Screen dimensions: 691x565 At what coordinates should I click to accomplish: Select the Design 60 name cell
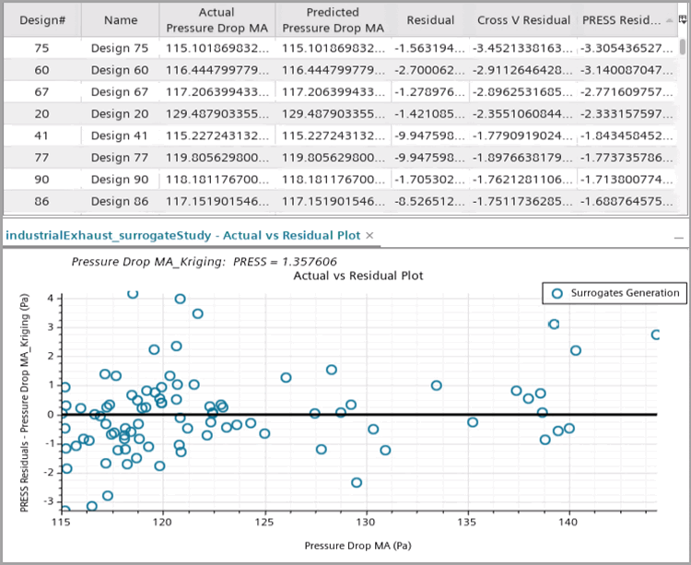pyautogui.click(x=120, y=71)
